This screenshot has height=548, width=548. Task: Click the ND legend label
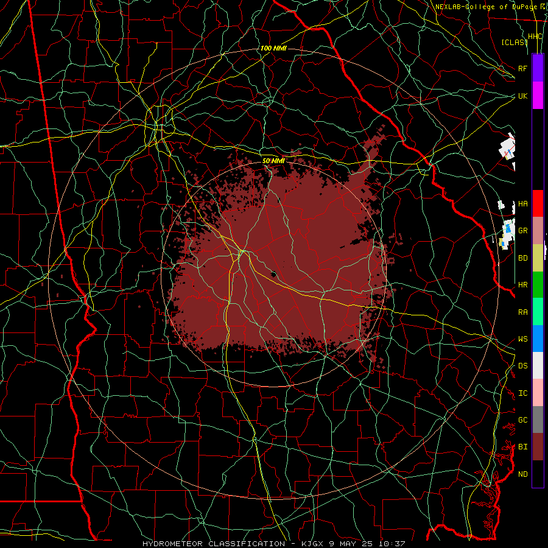(522, 474)
